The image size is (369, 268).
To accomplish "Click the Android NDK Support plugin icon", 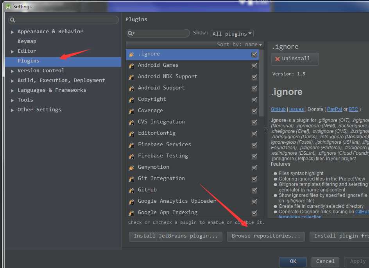I will point(131,77).
